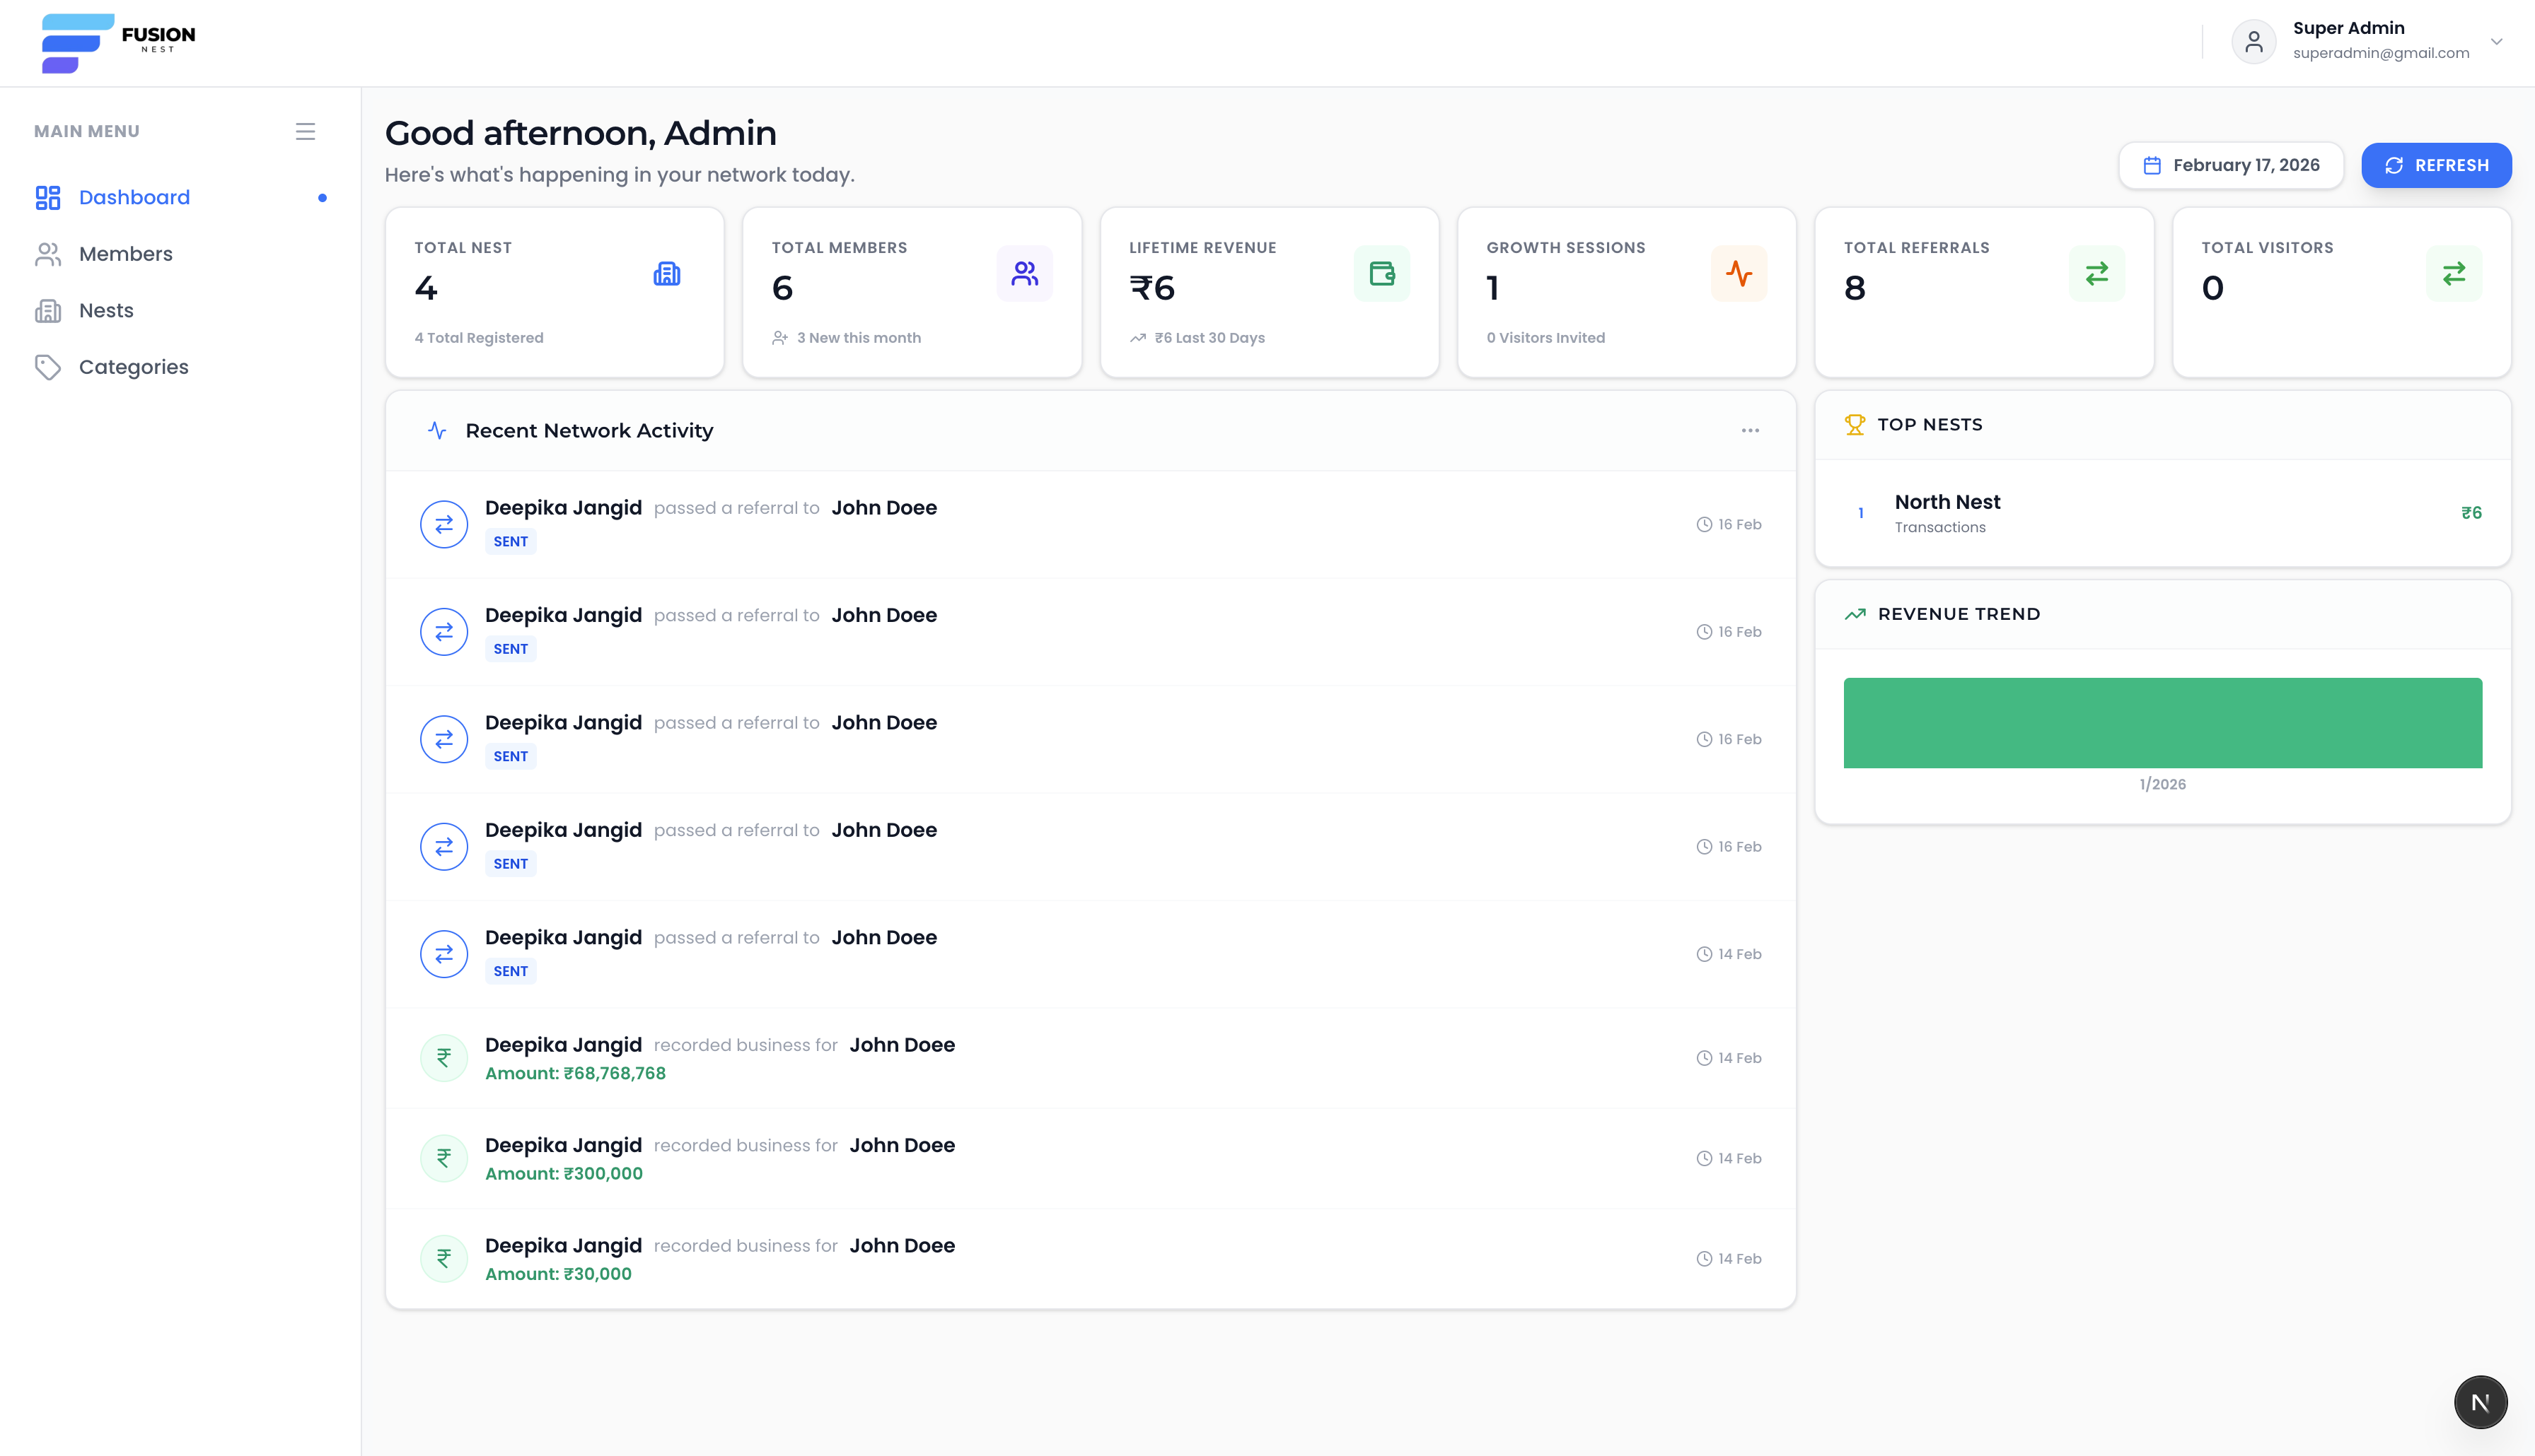Viewport: 2535px width, 1456px height.
Task: Expand the Super Admin account dropdown chevron
Action: point(2497,41)
